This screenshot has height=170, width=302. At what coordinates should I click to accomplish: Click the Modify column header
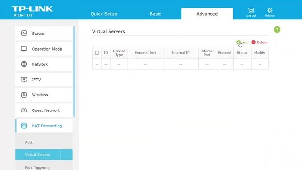point(260,53)
